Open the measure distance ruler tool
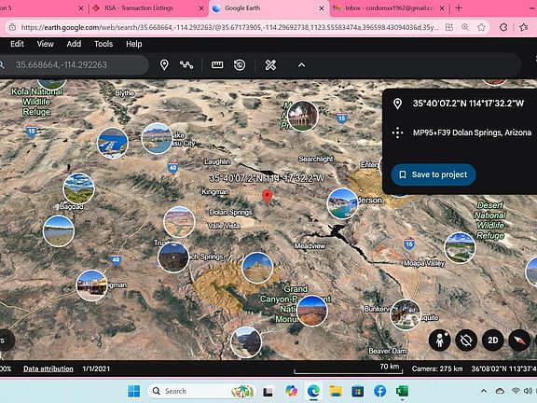This screenshot has height=403, width=537. click(x=217, y=64)
